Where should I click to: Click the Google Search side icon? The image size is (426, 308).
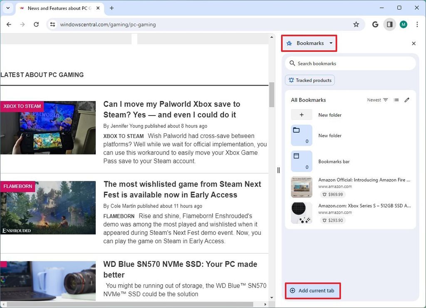tap(375, 25)
